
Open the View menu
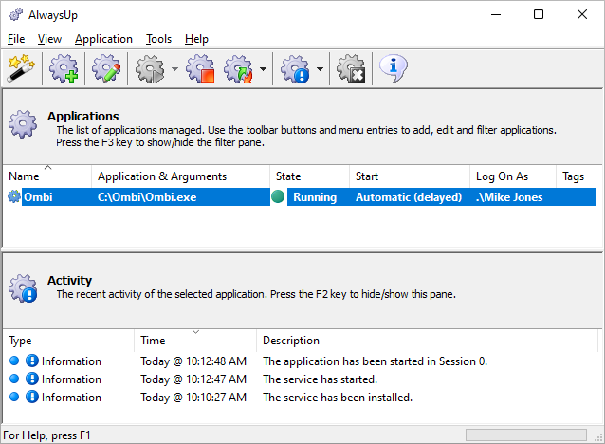[x=49, y=39]
